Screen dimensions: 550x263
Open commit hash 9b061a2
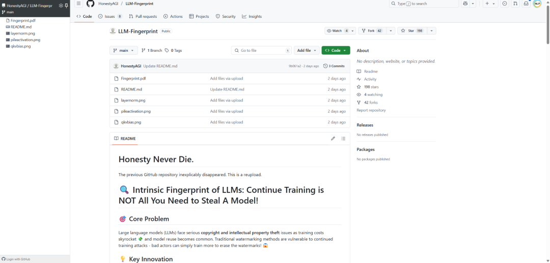point(295,66)
